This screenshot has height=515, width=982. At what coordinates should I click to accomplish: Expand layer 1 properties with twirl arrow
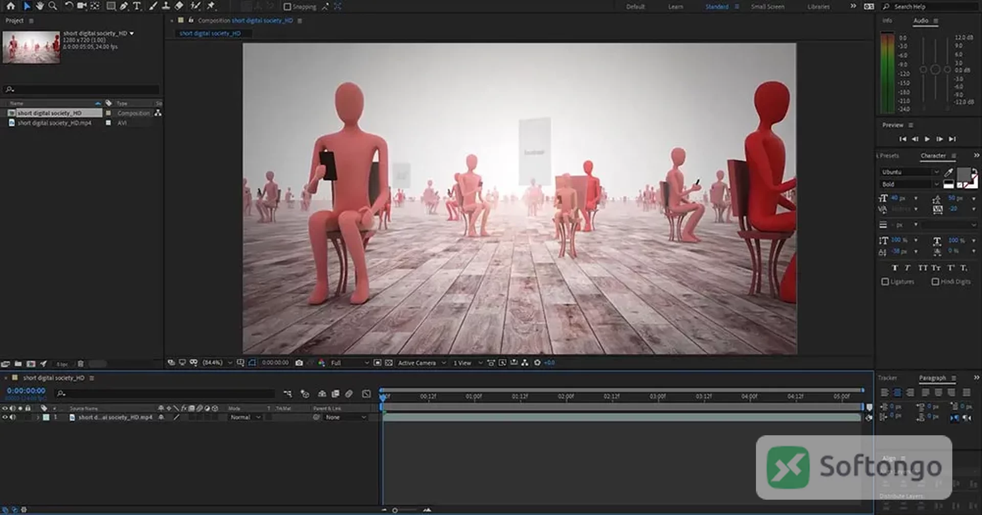click(x=37, y=417)
